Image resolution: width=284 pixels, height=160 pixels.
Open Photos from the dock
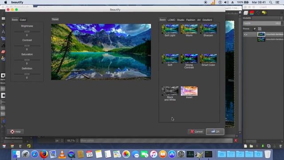pos(126,154)
